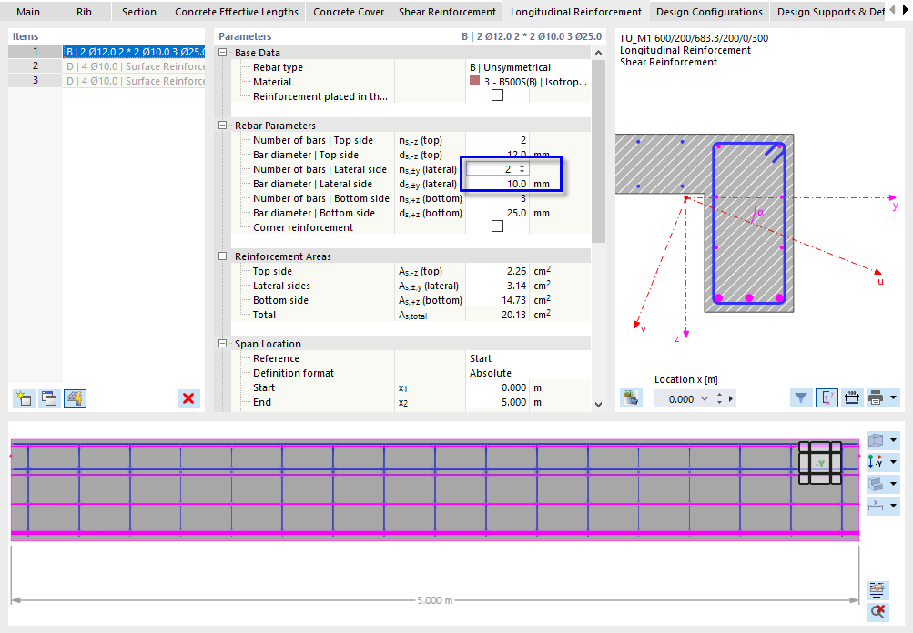Toggle the section axes display icon
Screen dimensions: 913x633
click(x=827, y=398)
